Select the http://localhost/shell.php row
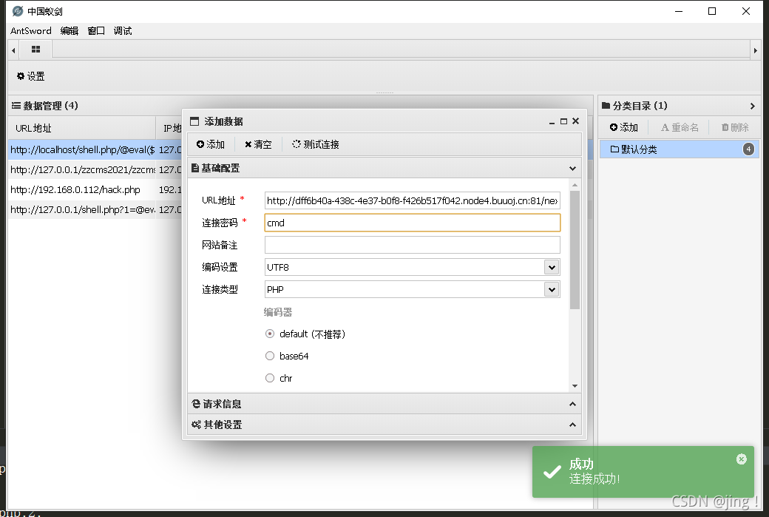 95,149
